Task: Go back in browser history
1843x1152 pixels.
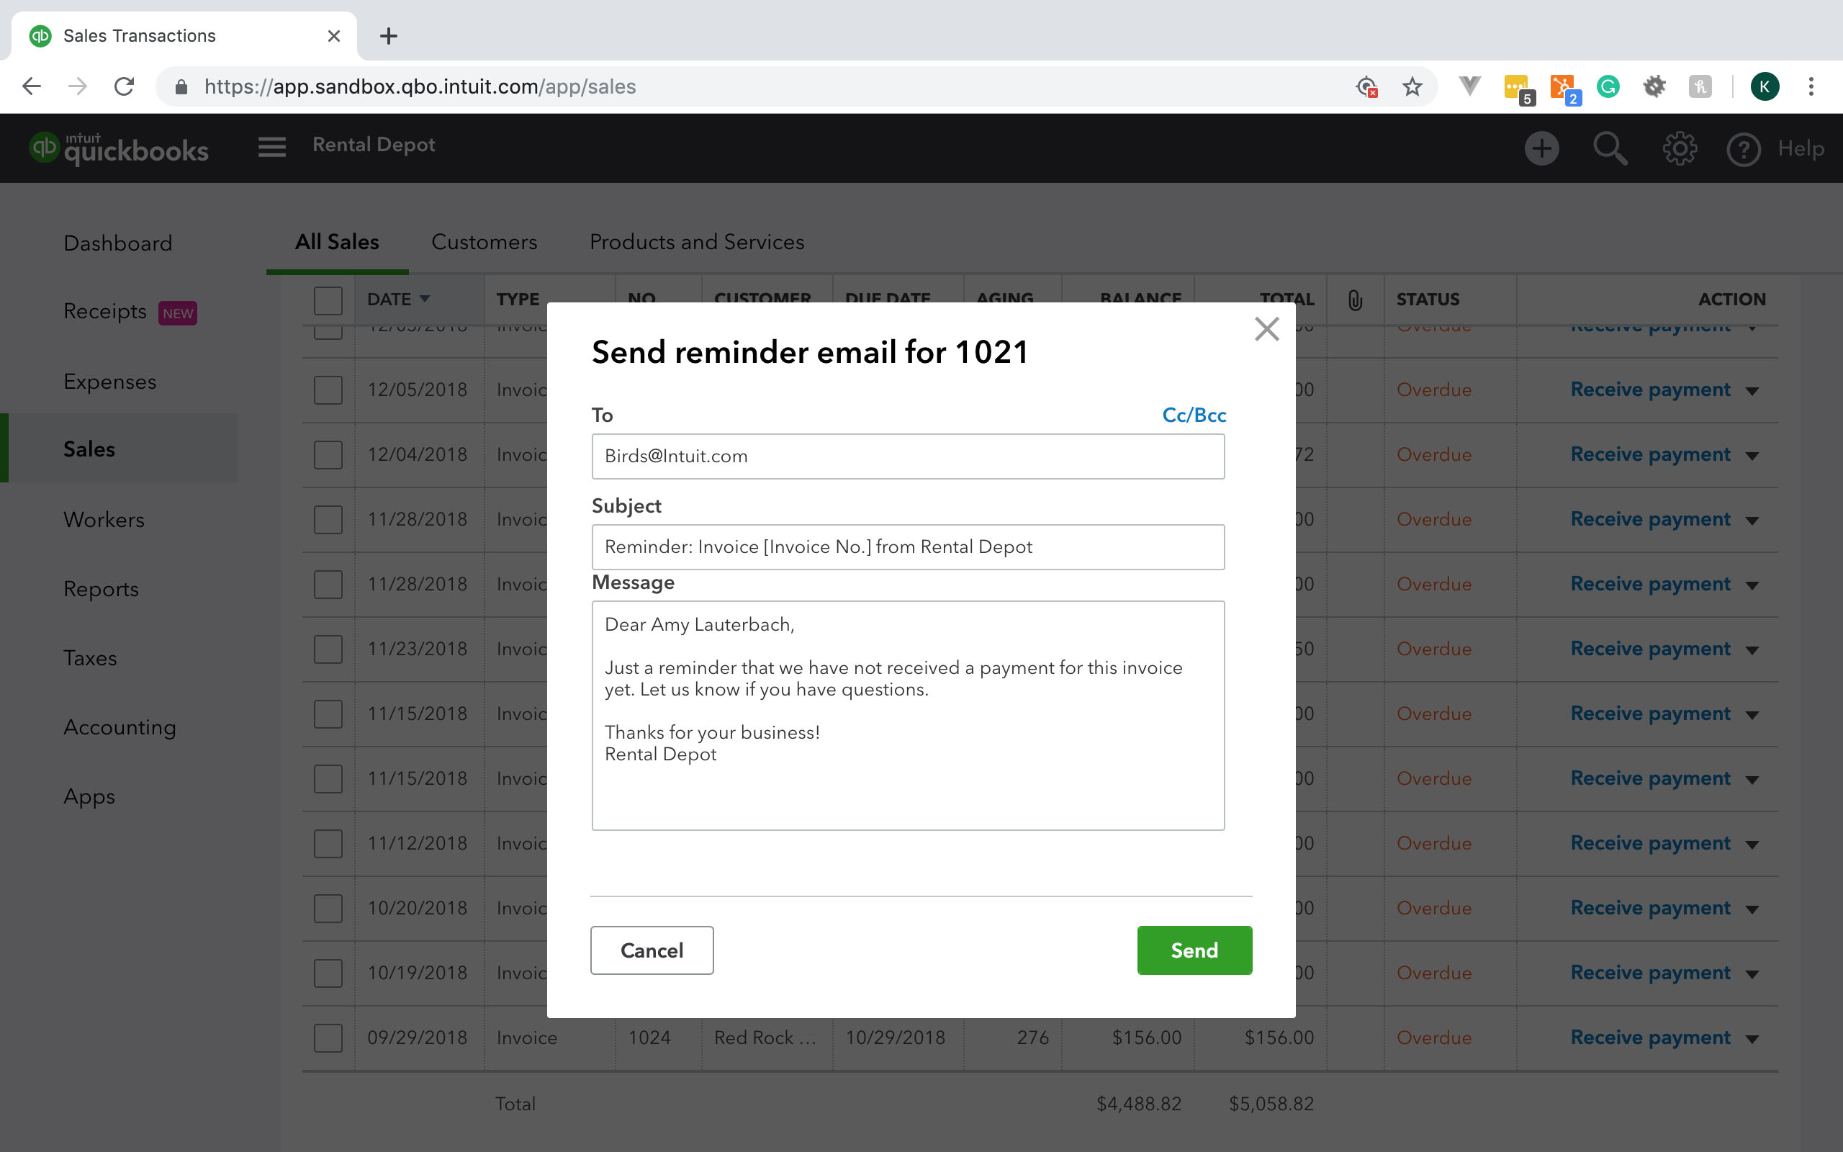Action: [31, 86]
